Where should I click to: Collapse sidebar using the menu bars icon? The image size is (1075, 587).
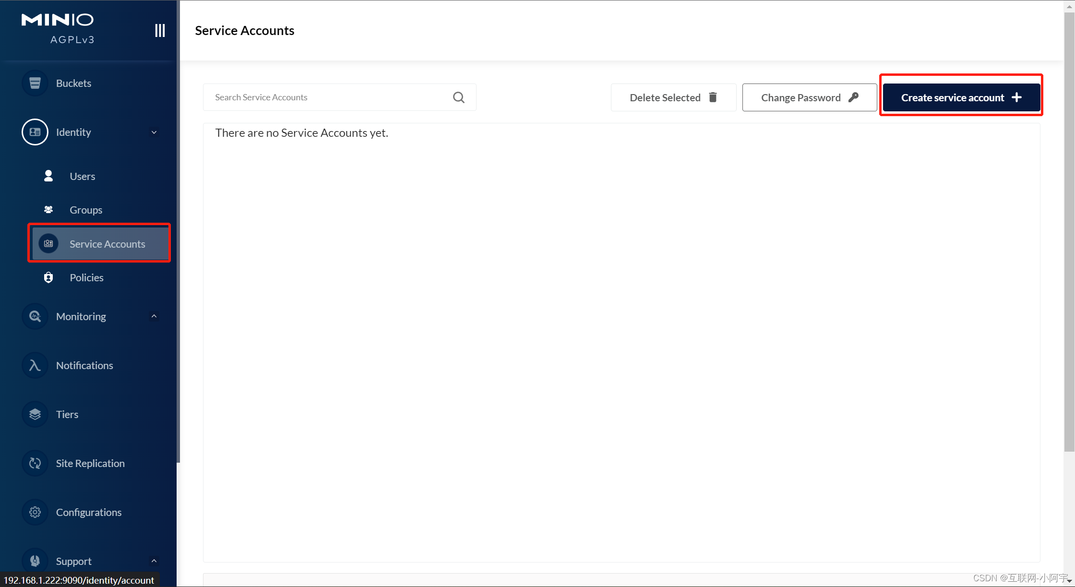[160, 30]
